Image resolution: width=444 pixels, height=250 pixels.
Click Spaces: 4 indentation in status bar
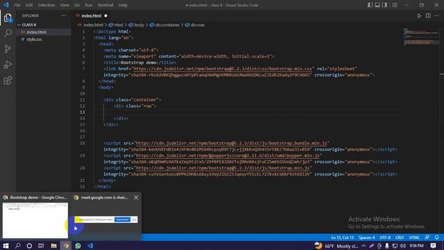click(x=367, y=237)
